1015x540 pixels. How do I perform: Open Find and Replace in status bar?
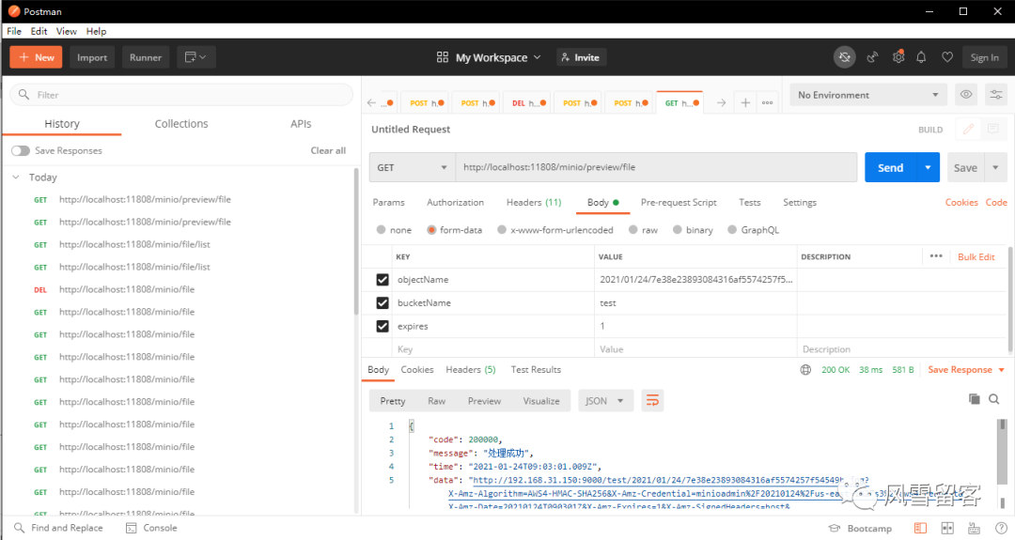click(x=58, y=528)
